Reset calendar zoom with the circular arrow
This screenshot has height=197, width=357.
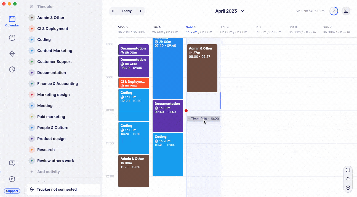(x=348, y=179)
